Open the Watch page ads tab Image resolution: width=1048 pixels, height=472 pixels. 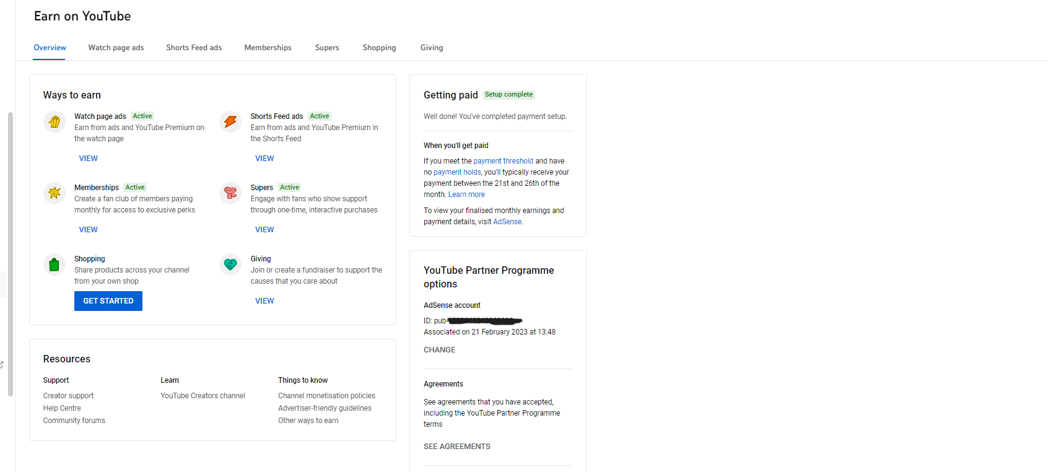point(116,48)
